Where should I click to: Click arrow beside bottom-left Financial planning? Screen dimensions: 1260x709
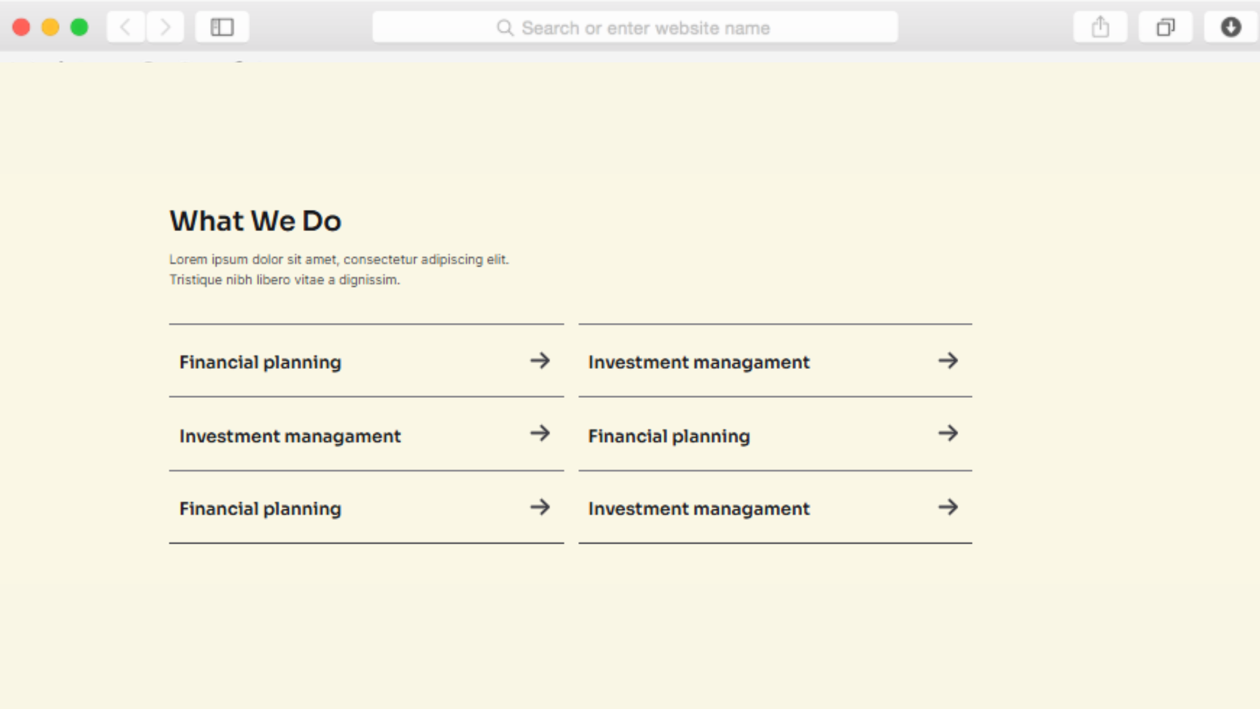pos(540,507)
